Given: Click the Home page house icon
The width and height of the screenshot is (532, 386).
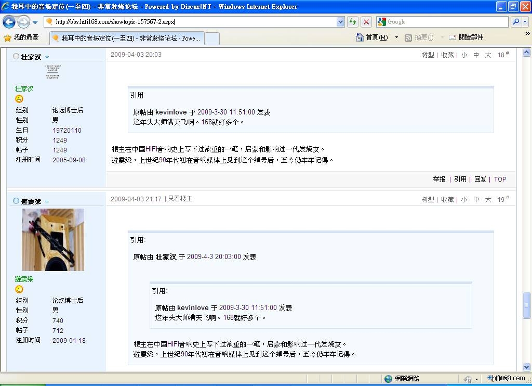Looking at the screenshot, I should [x=360, y=37].
